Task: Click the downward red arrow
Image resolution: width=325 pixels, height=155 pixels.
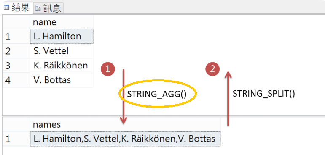Action: click(x=124, y=97)
